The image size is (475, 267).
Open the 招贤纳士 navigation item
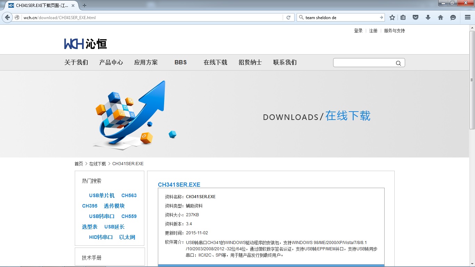[250, 62]
